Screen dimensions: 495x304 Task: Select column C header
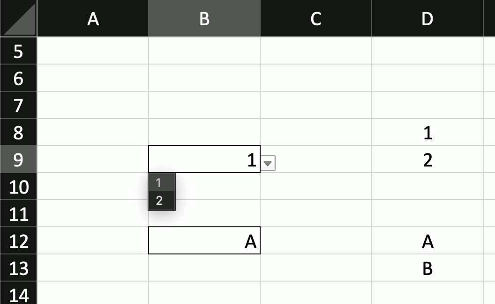coord(316,19)
